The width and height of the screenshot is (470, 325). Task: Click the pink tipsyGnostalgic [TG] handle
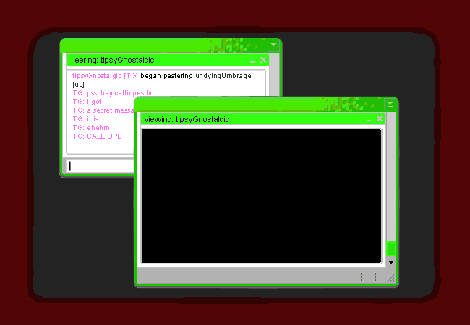tap(105, 76)
